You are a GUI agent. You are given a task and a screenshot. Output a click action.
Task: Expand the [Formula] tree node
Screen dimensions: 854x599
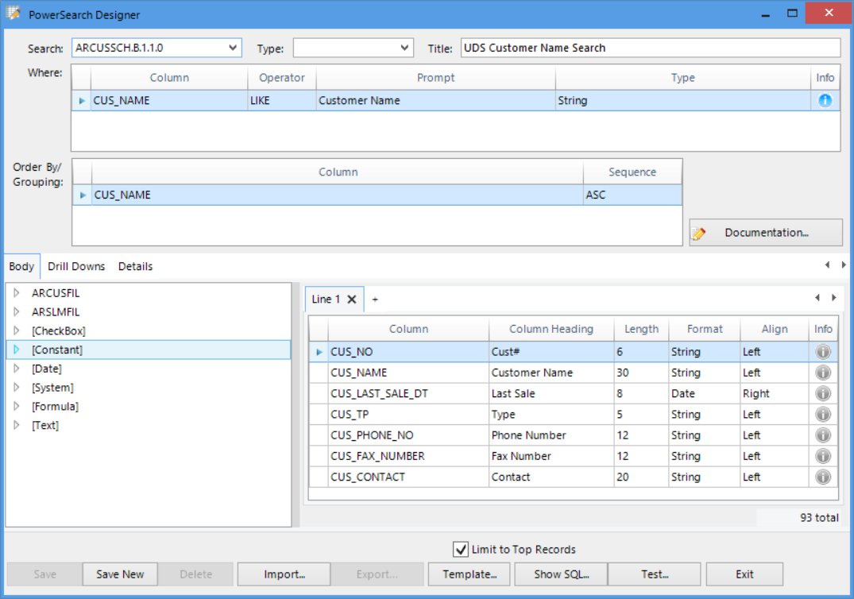(17, 406)
